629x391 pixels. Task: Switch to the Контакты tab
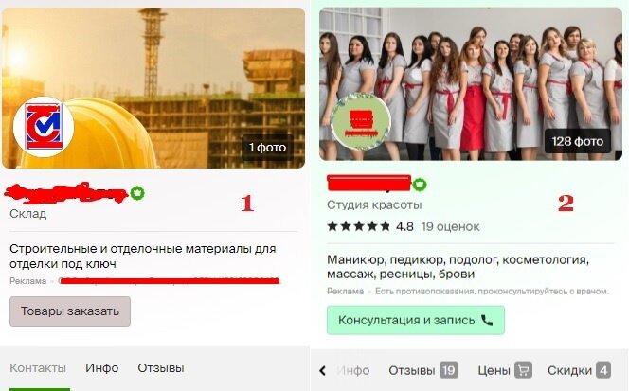point(38,367)
